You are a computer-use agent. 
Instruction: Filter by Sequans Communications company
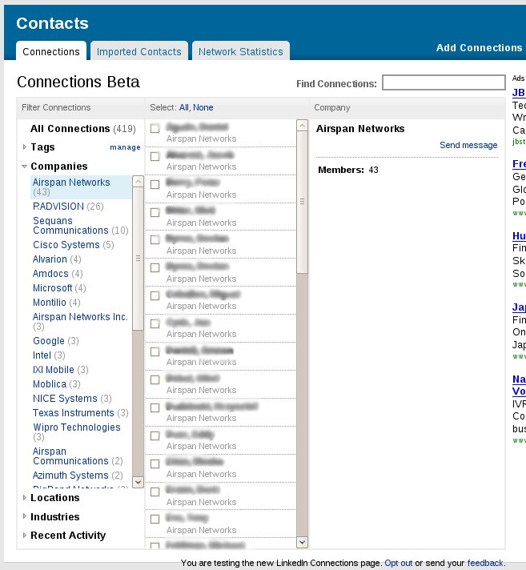pos(80,226)
